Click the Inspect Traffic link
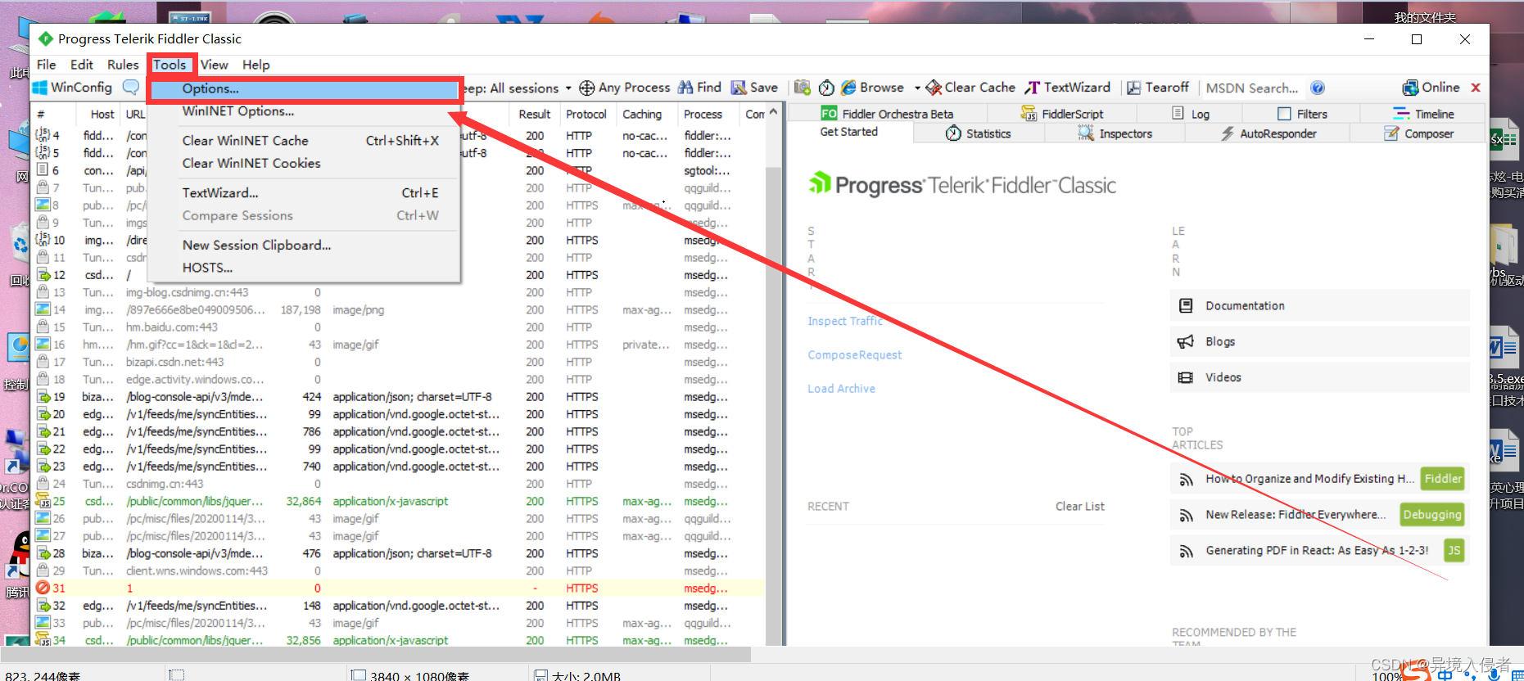This screenshot has height=681, width=1524. tap(845, 321)
